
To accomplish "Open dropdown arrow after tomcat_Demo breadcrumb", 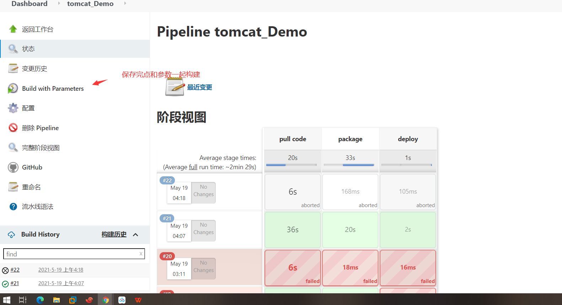I will coord(125,3).
